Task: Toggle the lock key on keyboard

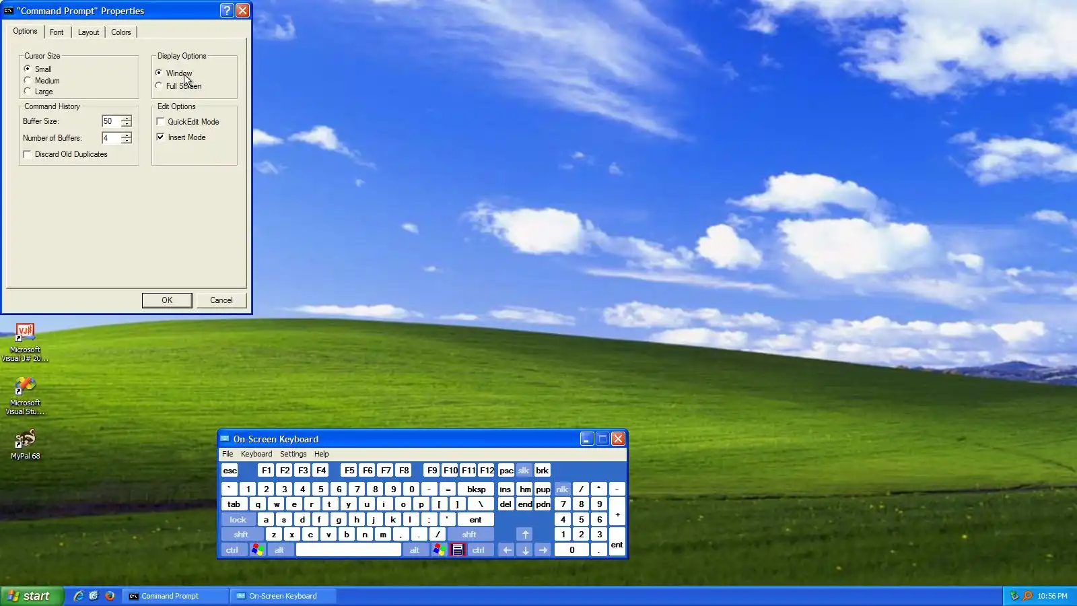Action: (x=238, y=520)
